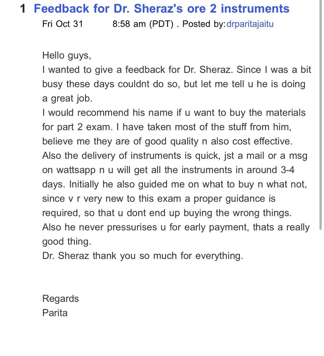
Task: Click the 8:58 am (PDT) timestamp
Action: coord(143,24)
